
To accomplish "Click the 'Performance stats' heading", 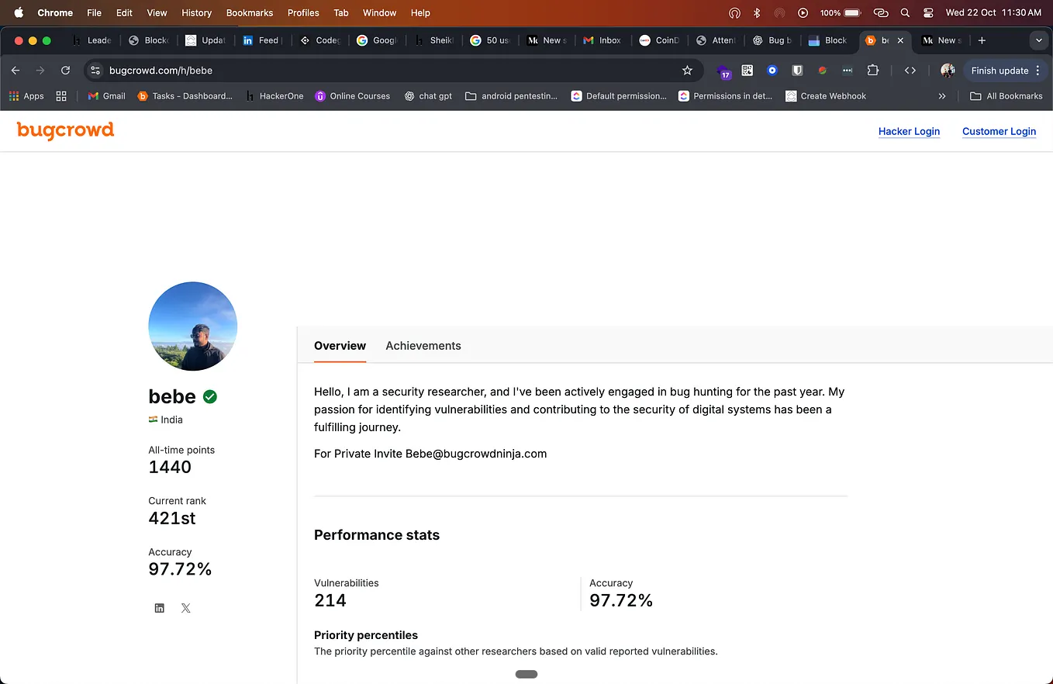I will point(377,535).
